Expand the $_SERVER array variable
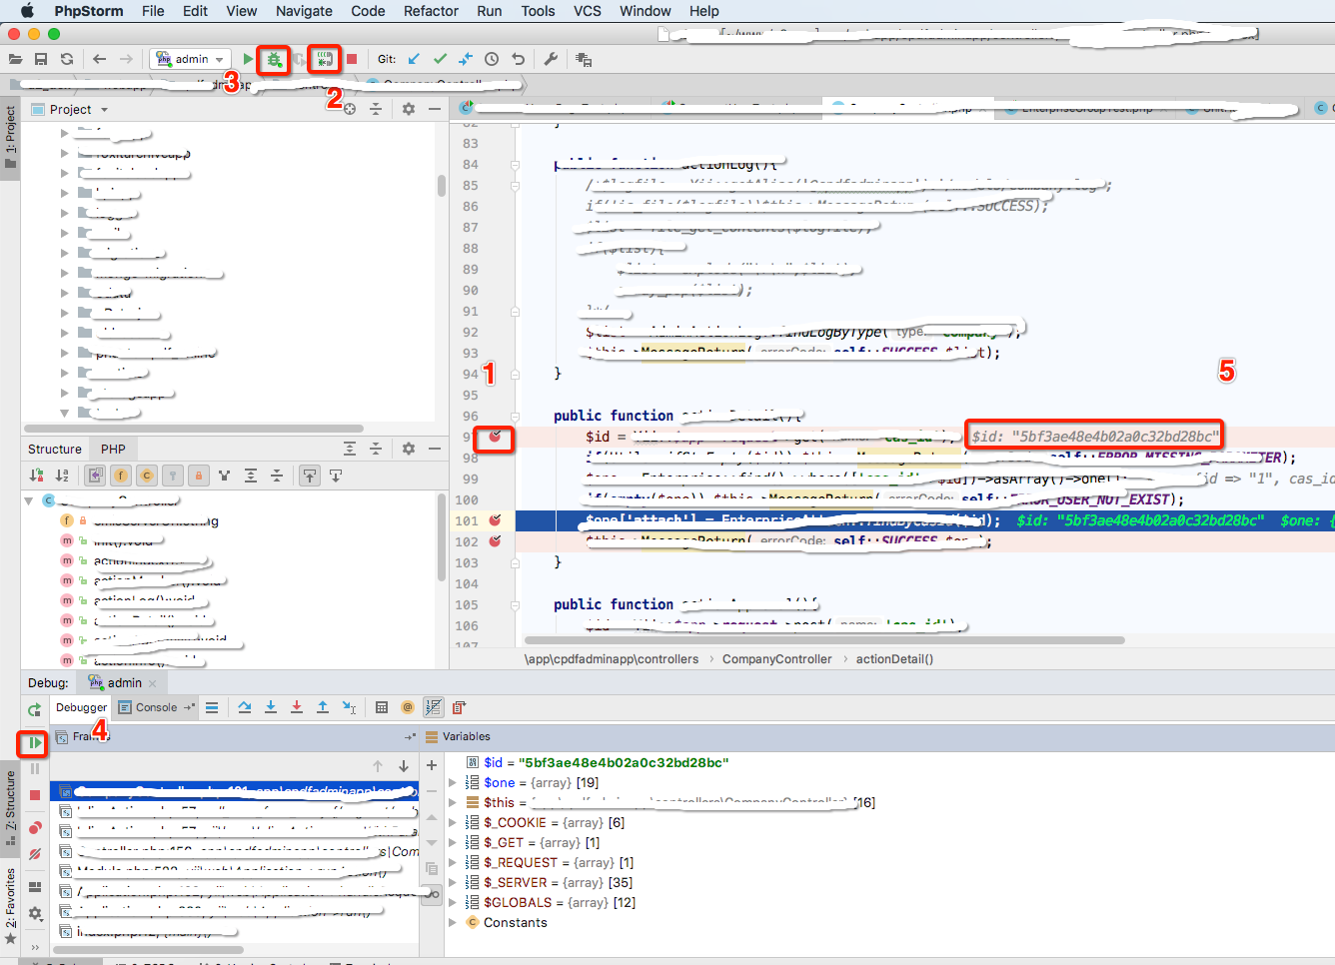 [x=453, y=882]
